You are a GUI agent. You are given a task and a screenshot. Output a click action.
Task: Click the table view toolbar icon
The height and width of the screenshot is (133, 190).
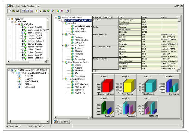[x=27, y=11]
